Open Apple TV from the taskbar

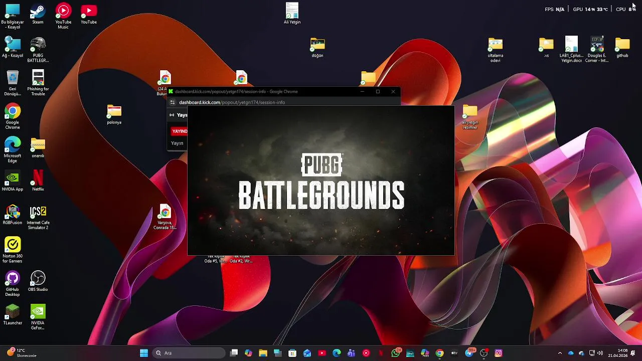coord(454,353)
